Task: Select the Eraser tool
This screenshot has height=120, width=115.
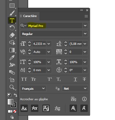Action: [x=12, y=35]
